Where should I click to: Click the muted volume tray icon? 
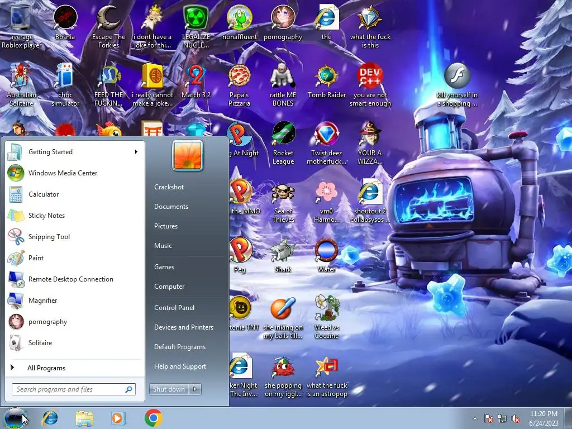516,418
